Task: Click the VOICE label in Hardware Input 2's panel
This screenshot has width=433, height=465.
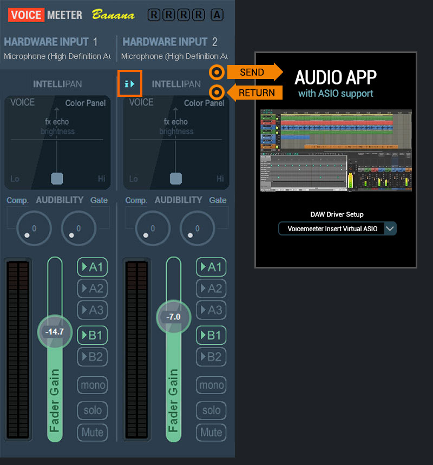Action: click(x=141, y=103)
